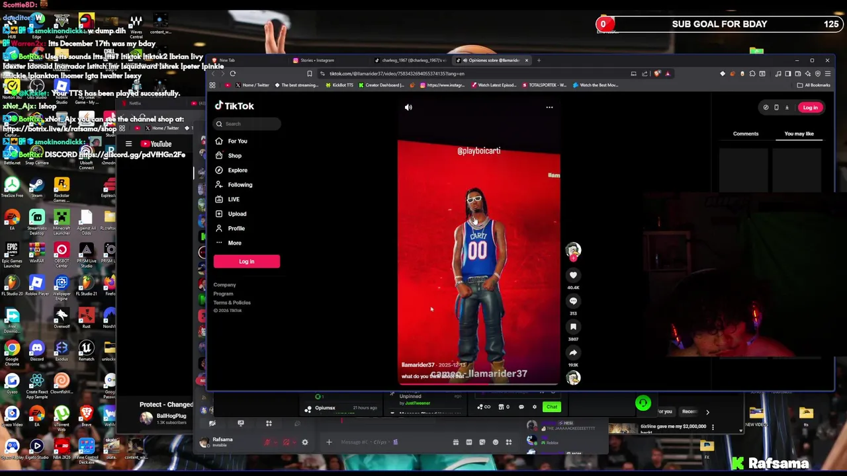Open BallHogPlug channel avatar
Viewport: 847px width, 476px height.
[x=146, y=418]
